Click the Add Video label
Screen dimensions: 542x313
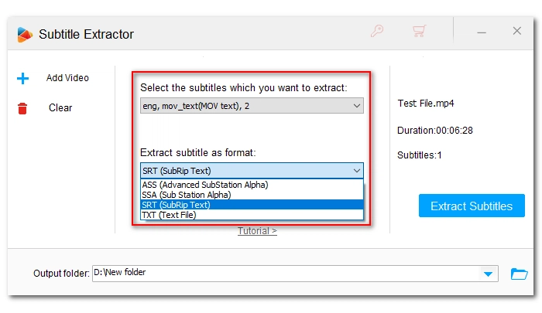point(67,78)
